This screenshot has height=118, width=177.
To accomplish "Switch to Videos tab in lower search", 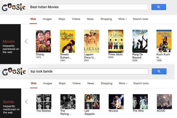I will coord(76,83).
